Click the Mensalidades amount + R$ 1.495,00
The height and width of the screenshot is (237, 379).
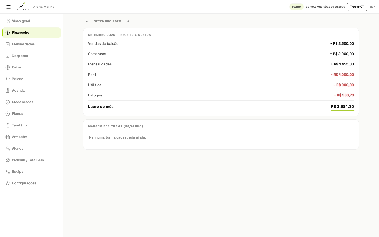click(342, 64)
